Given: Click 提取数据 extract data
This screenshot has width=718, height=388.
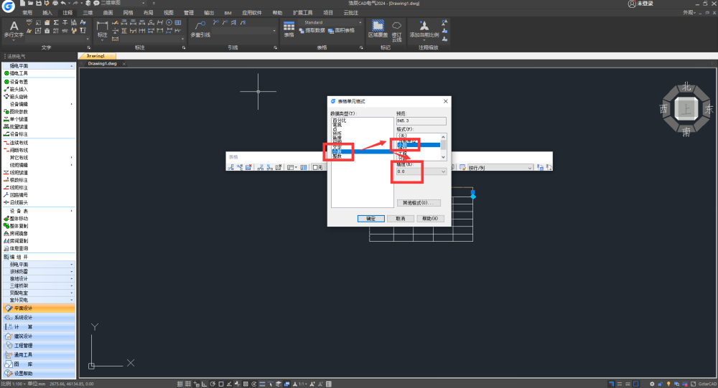Looking at the screenshot, I should [312, 31].
